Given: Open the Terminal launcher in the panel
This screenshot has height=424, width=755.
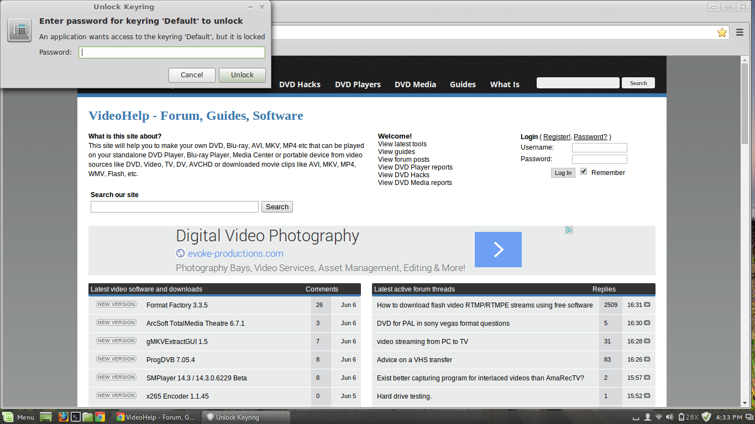Looking at the screenshot, I should tap(76, 417).
